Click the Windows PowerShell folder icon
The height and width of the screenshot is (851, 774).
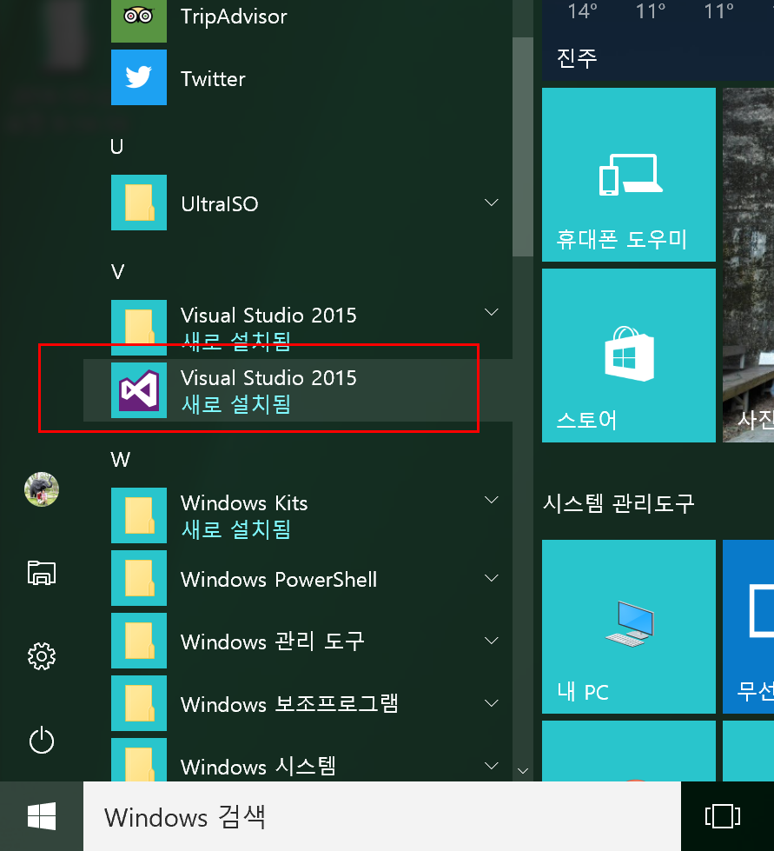pyautogui.click(x=139, y=578)
